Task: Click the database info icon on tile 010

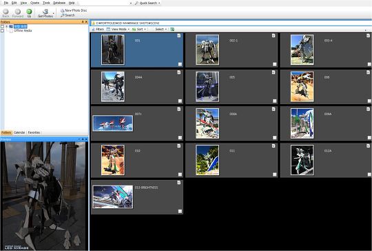Action: click(179, 145)
